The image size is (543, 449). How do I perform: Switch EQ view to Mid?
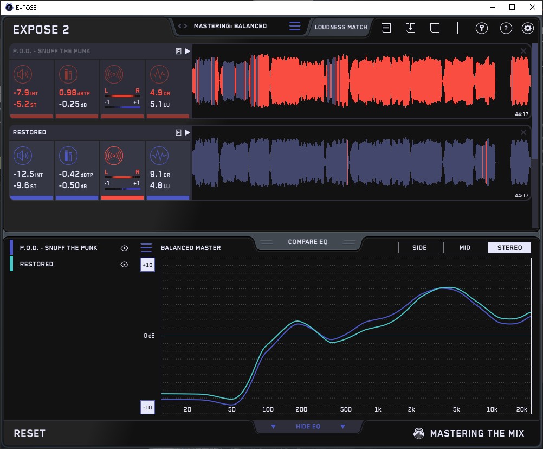point(464,248)
